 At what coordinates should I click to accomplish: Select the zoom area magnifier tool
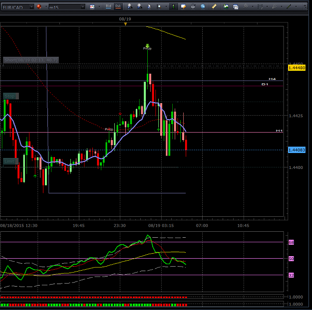pos(159,6)
